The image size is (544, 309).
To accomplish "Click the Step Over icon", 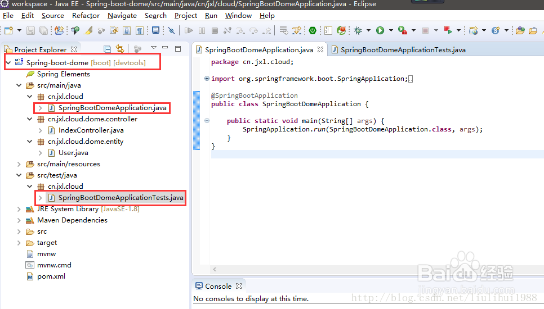I will click(253, 30).
